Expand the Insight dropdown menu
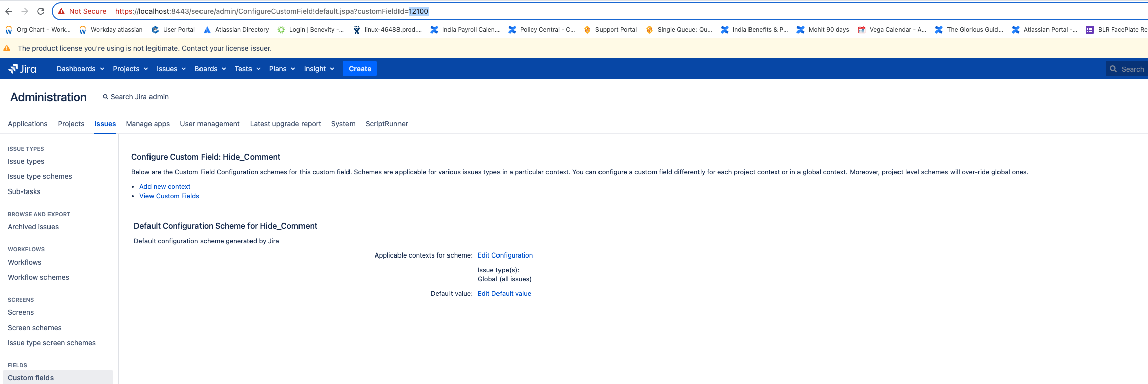 tap(319, 69)
